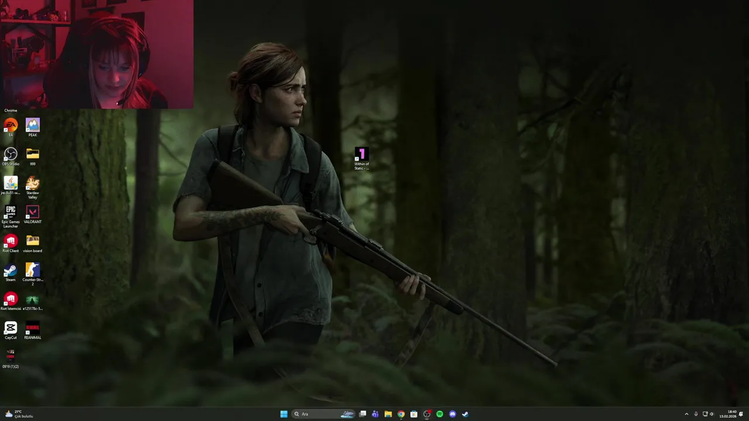The height and width of the screenshot is (421, 749).
Task: Select the Chrome label under the webcam overlay
Action: [x=11, y=111]
